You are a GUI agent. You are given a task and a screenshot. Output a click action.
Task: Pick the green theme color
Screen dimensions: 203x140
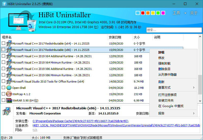(158, 13)
